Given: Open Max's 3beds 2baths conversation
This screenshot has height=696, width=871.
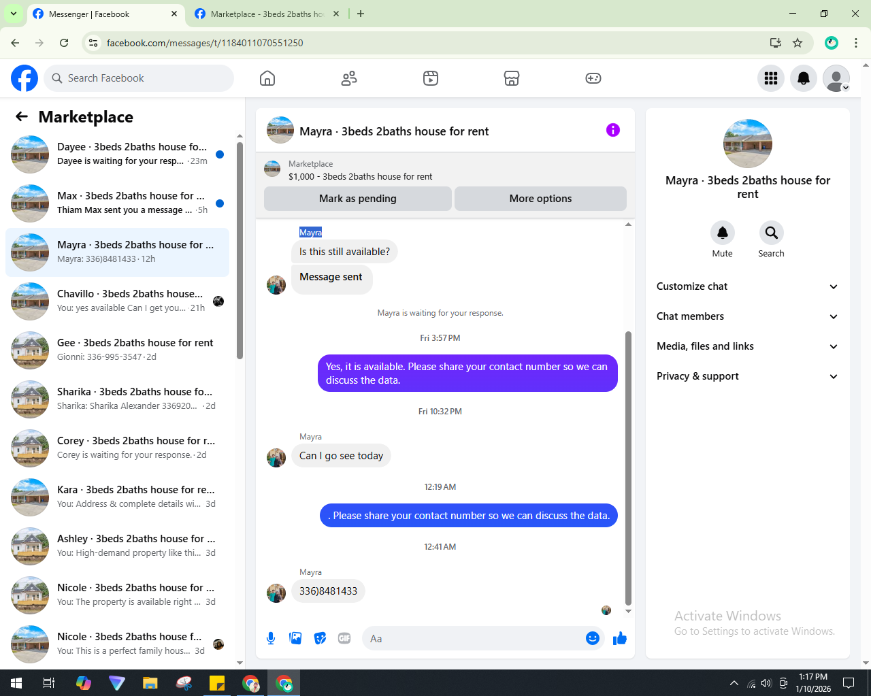Looking at the screenshot, I should pos(117,203).
